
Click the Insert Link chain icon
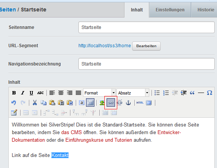coord(110,102)
